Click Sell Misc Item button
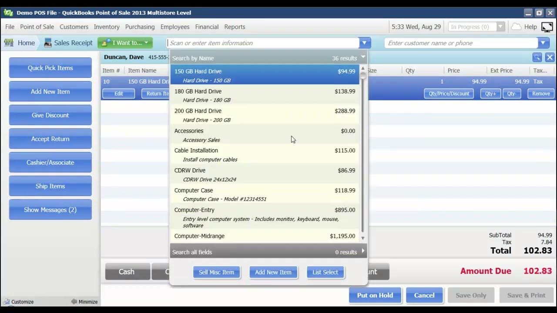This screenshot has height=313, width=557. (216, 272)
